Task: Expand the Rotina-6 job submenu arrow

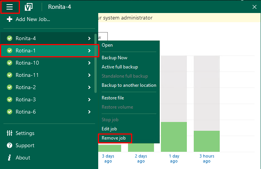Action: coord(89,112)
